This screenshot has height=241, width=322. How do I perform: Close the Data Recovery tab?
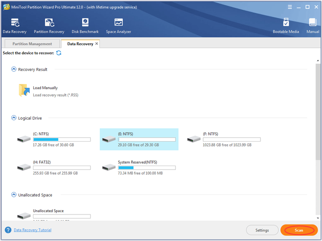click(97, 44)
